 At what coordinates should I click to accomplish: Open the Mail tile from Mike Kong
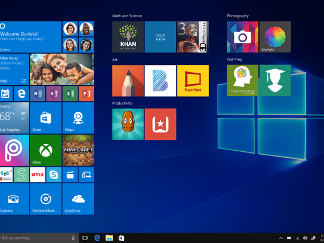[x=14, y=69]
